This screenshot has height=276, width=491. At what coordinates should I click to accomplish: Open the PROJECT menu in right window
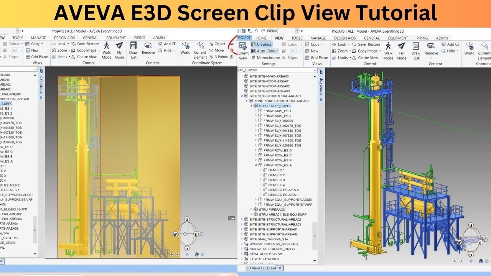(244, 38)
